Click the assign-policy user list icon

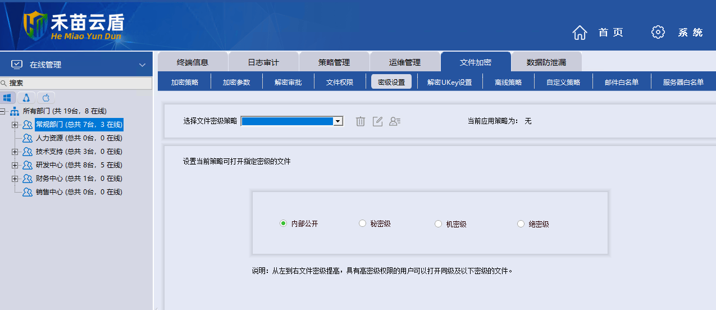(395, 121)
